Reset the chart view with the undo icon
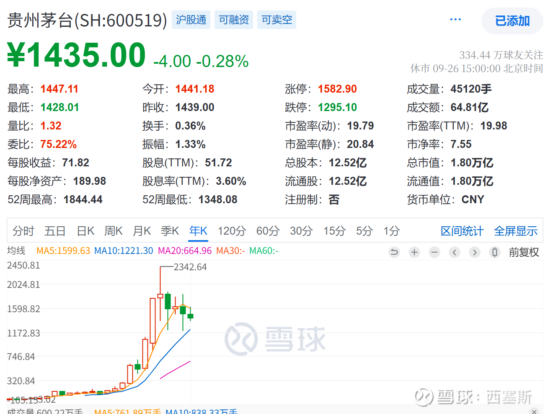The width and height of the screenshot is (548, 414). pos(394,252)
